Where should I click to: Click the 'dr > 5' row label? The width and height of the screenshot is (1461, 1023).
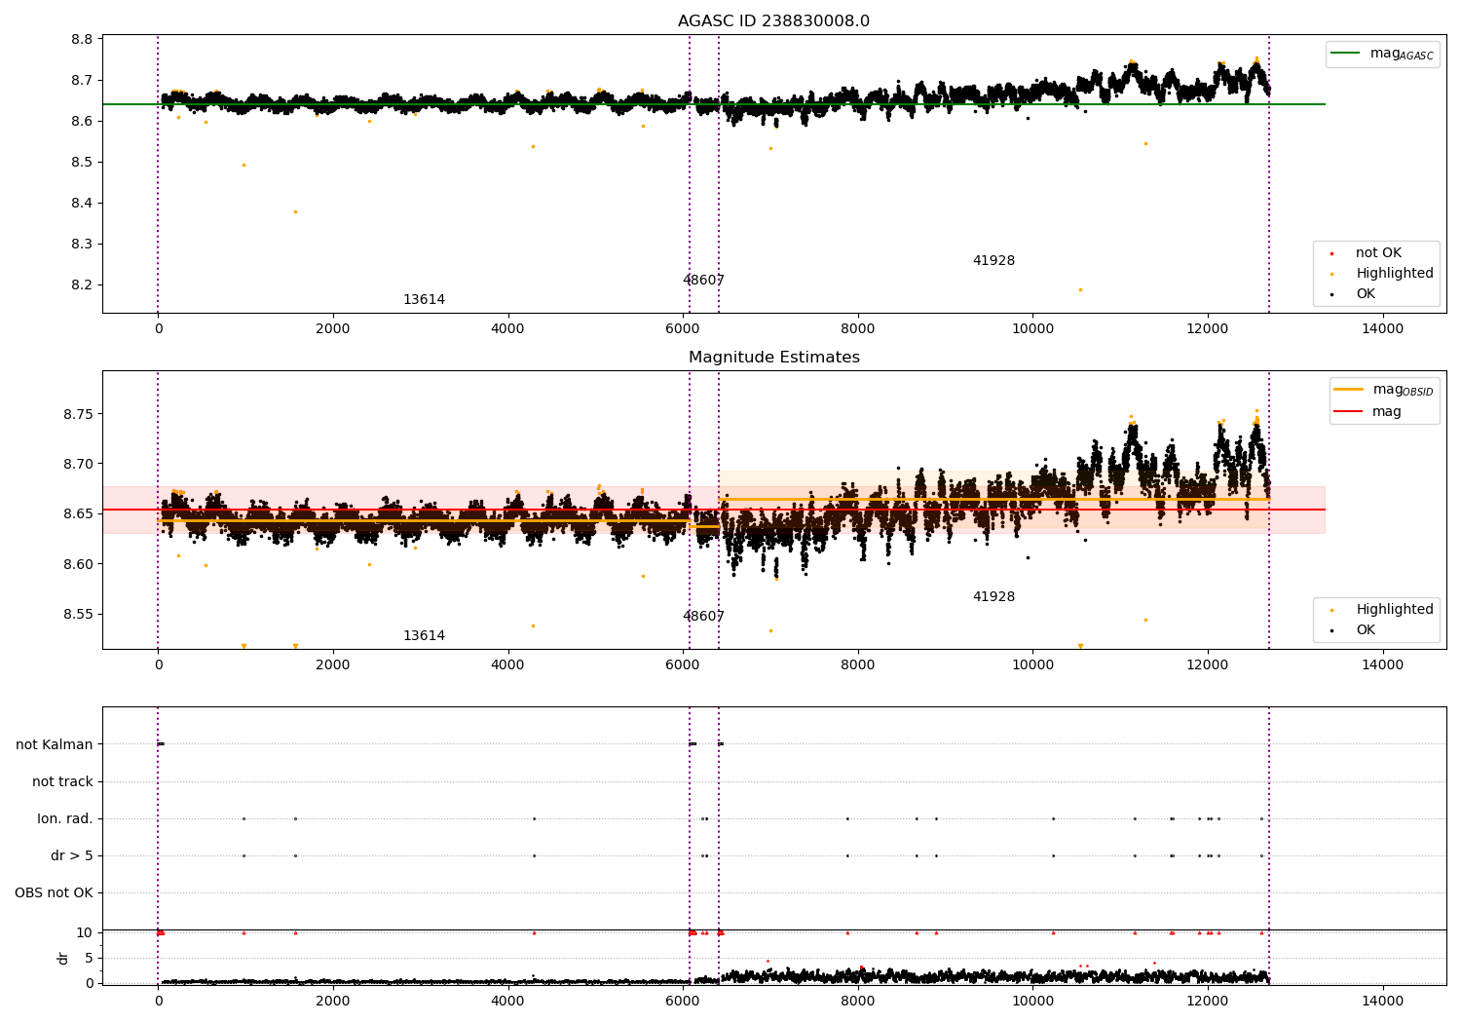pyautogui.click(x=72, y=856)
